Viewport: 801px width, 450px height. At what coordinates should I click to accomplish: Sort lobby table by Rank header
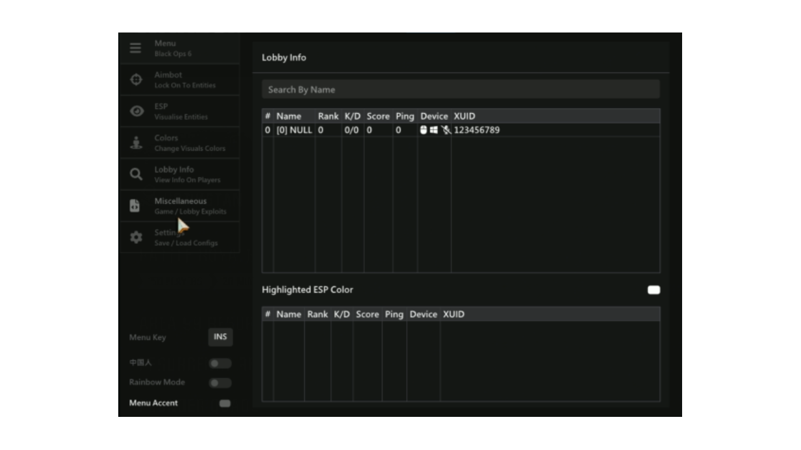[328, 116]
